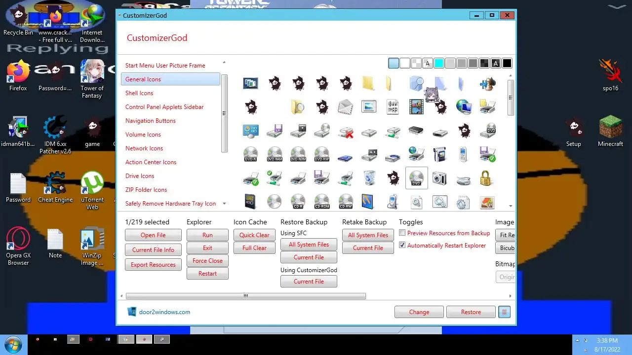This screenshot has width=632, height=355.
Task: Select the DVD-RAM disc icon
Action: pyautogui.click(x=274, y=154)
